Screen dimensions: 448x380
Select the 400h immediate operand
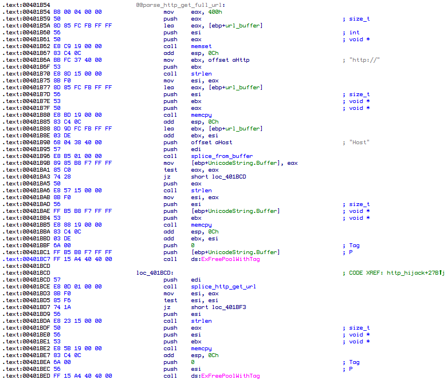coord(215,12)
